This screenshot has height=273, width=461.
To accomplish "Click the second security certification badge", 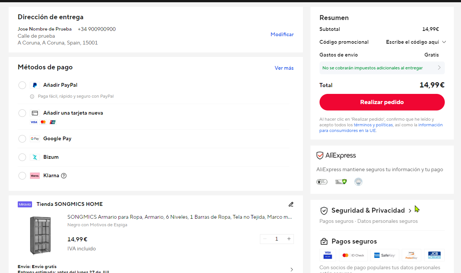I will point(341,182).
